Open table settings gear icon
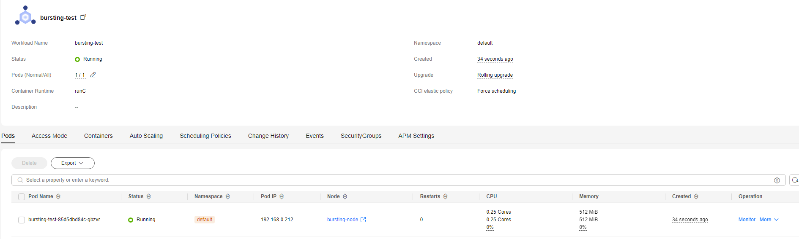799x239 pixels. click(x=777, y=180)
